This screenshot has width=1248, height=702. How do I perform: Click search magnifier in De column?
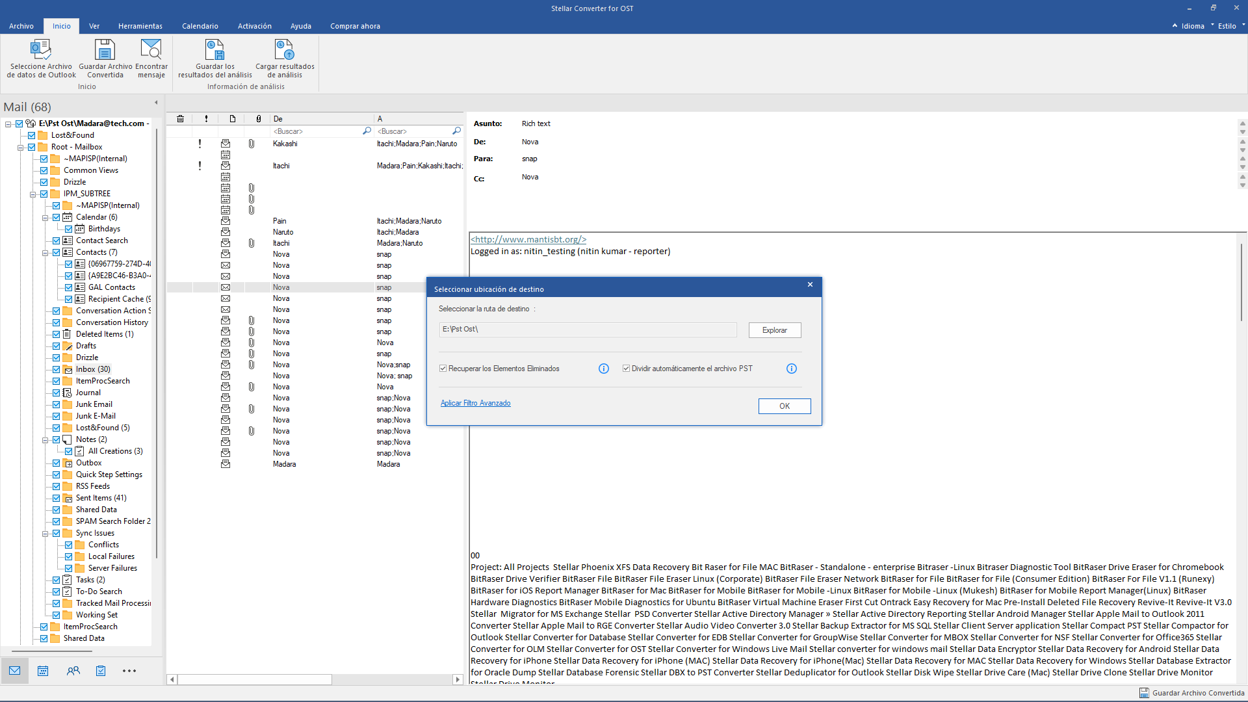pos(367,131)
